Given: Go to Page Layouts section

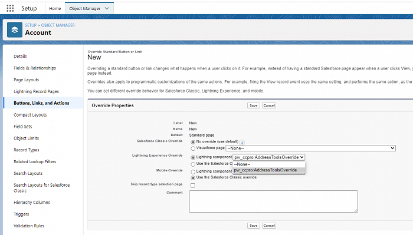Looking at the screenshot, I should coord(27,80).
